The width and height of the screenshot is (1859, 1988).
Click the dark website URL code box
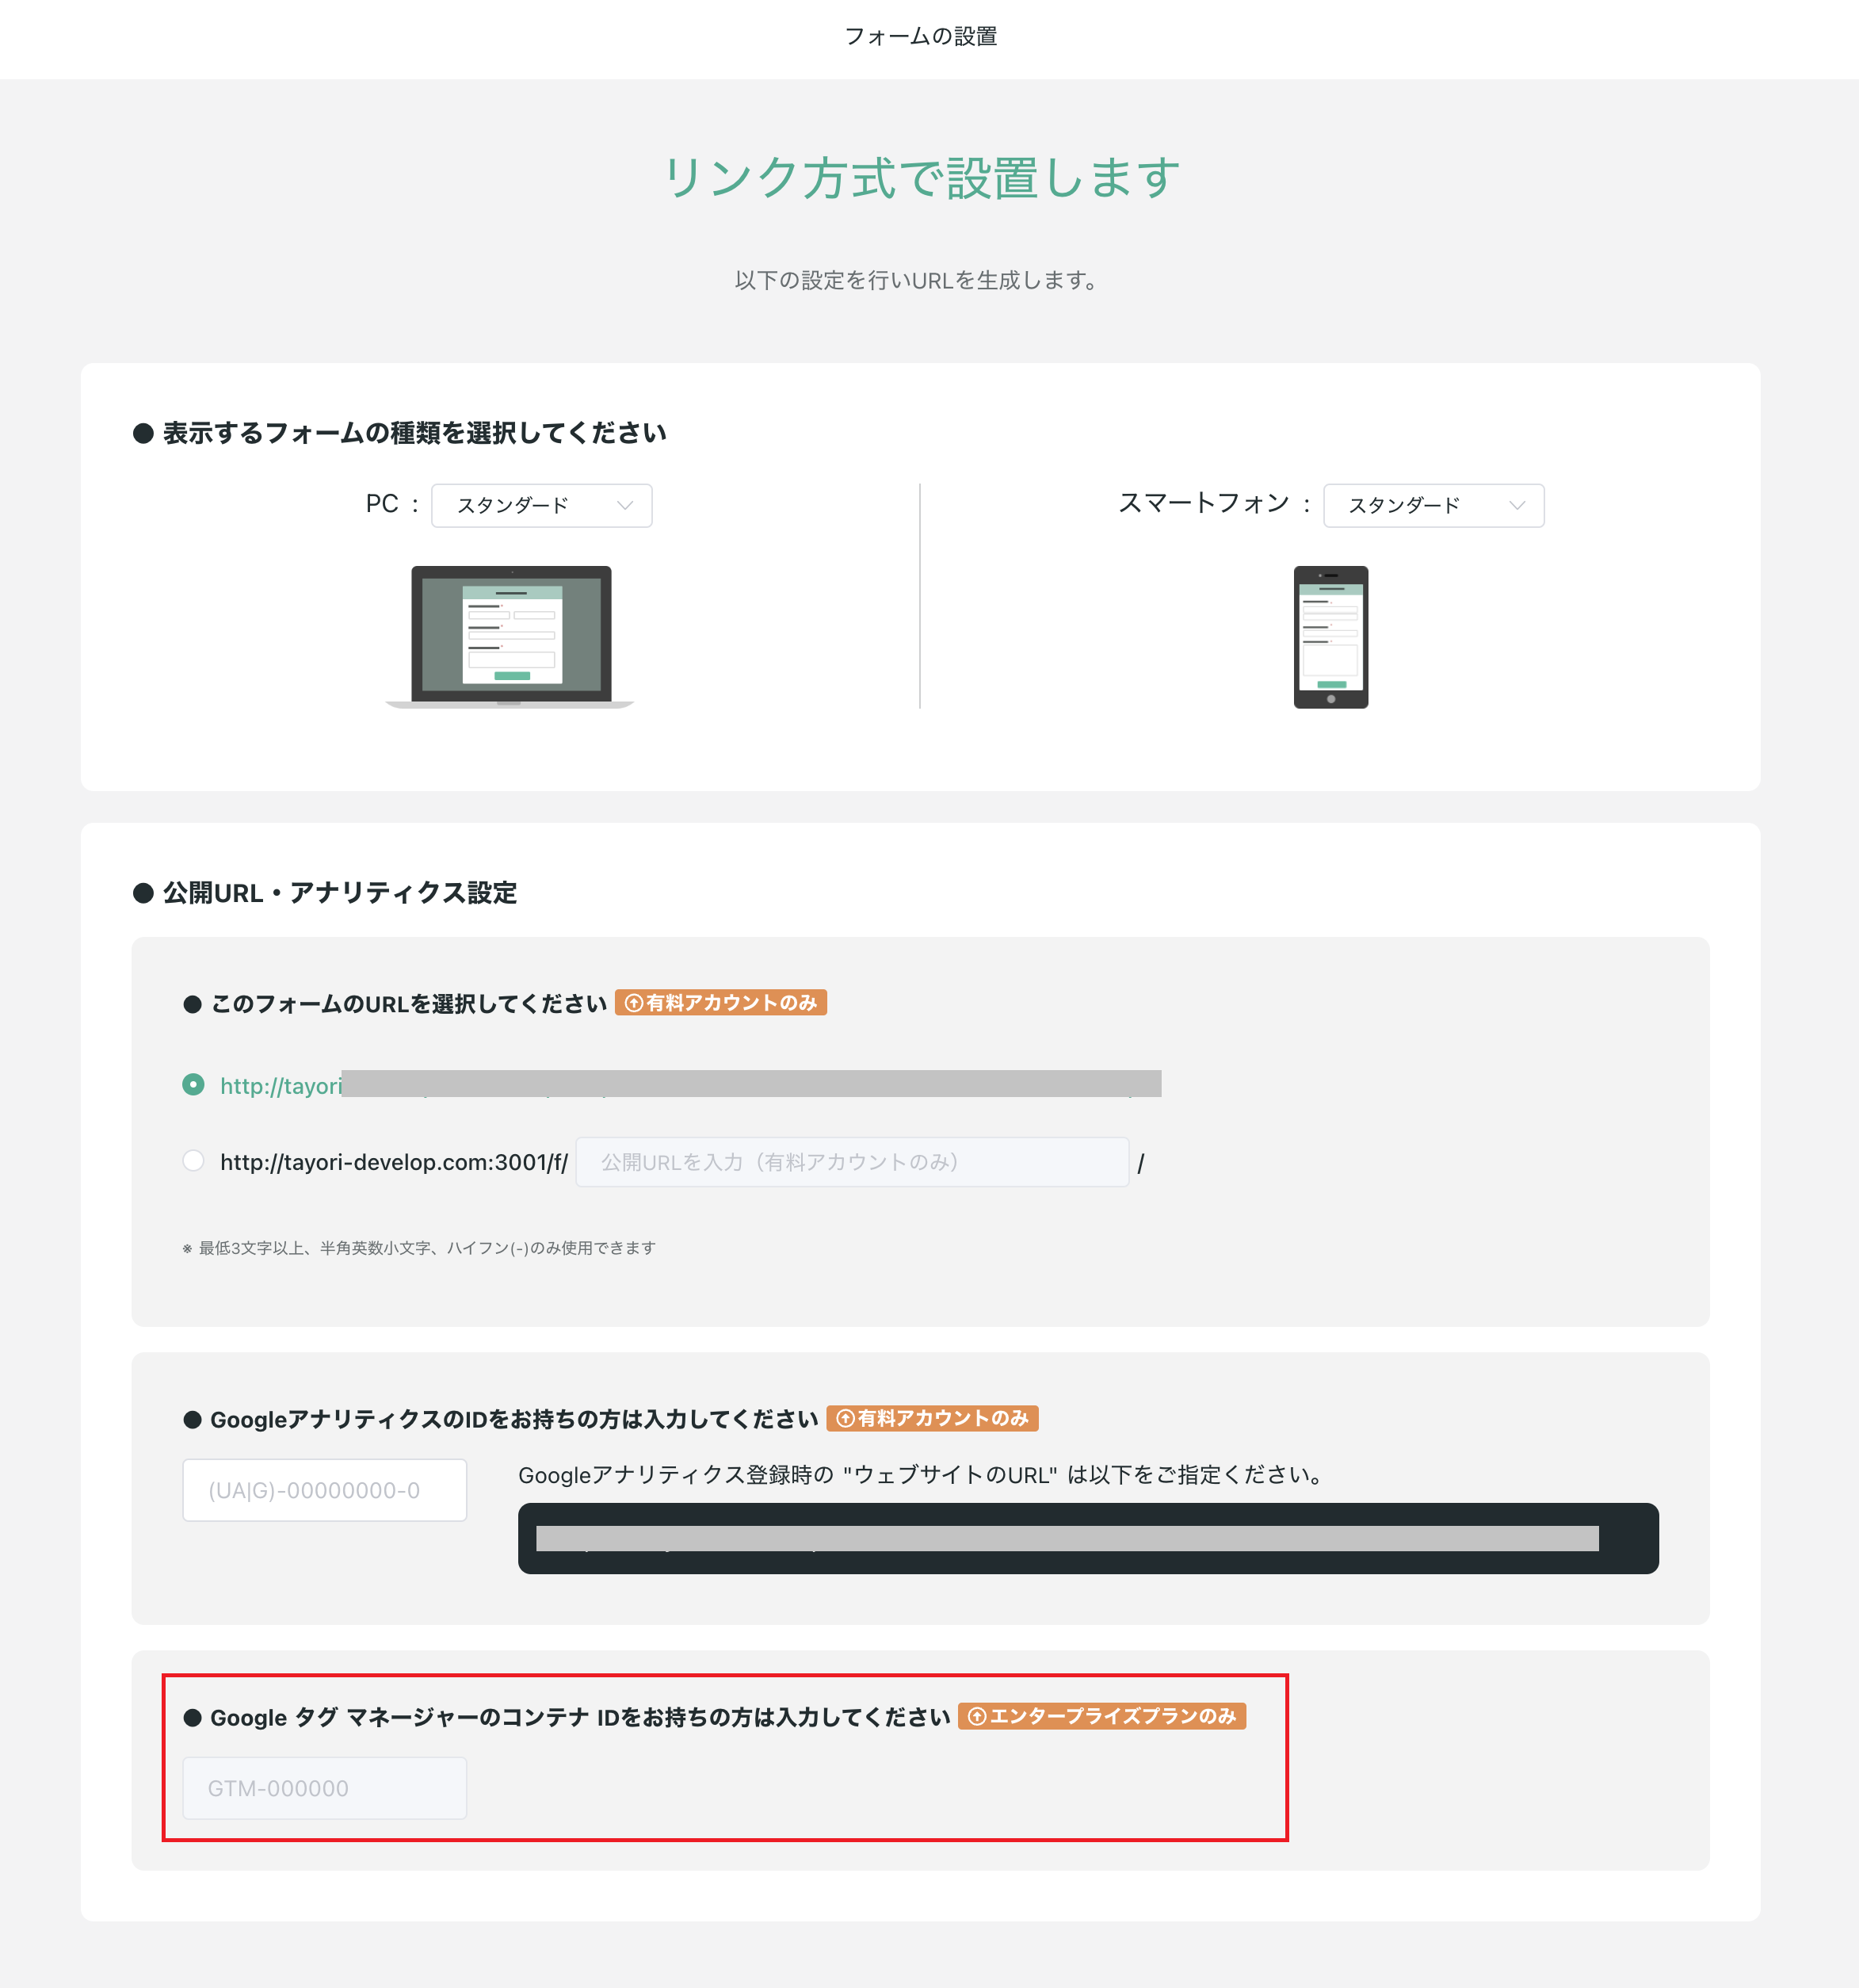pyautogui.click(x=1087, y=1538)
